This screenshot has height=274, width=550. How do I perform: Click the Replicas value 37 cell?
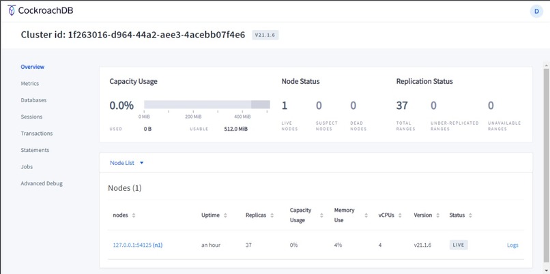coord(248,245)
